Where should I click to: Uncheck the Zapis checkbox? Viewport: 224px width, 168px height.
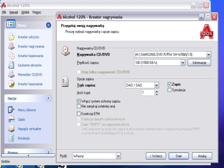tap(169, 84)
